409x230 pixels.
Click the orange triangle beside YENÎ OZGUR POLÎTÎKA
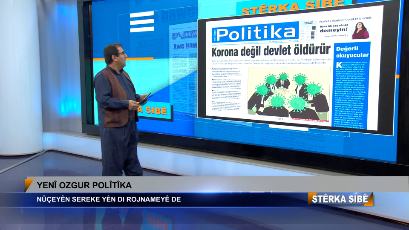(x=29, y=185)
